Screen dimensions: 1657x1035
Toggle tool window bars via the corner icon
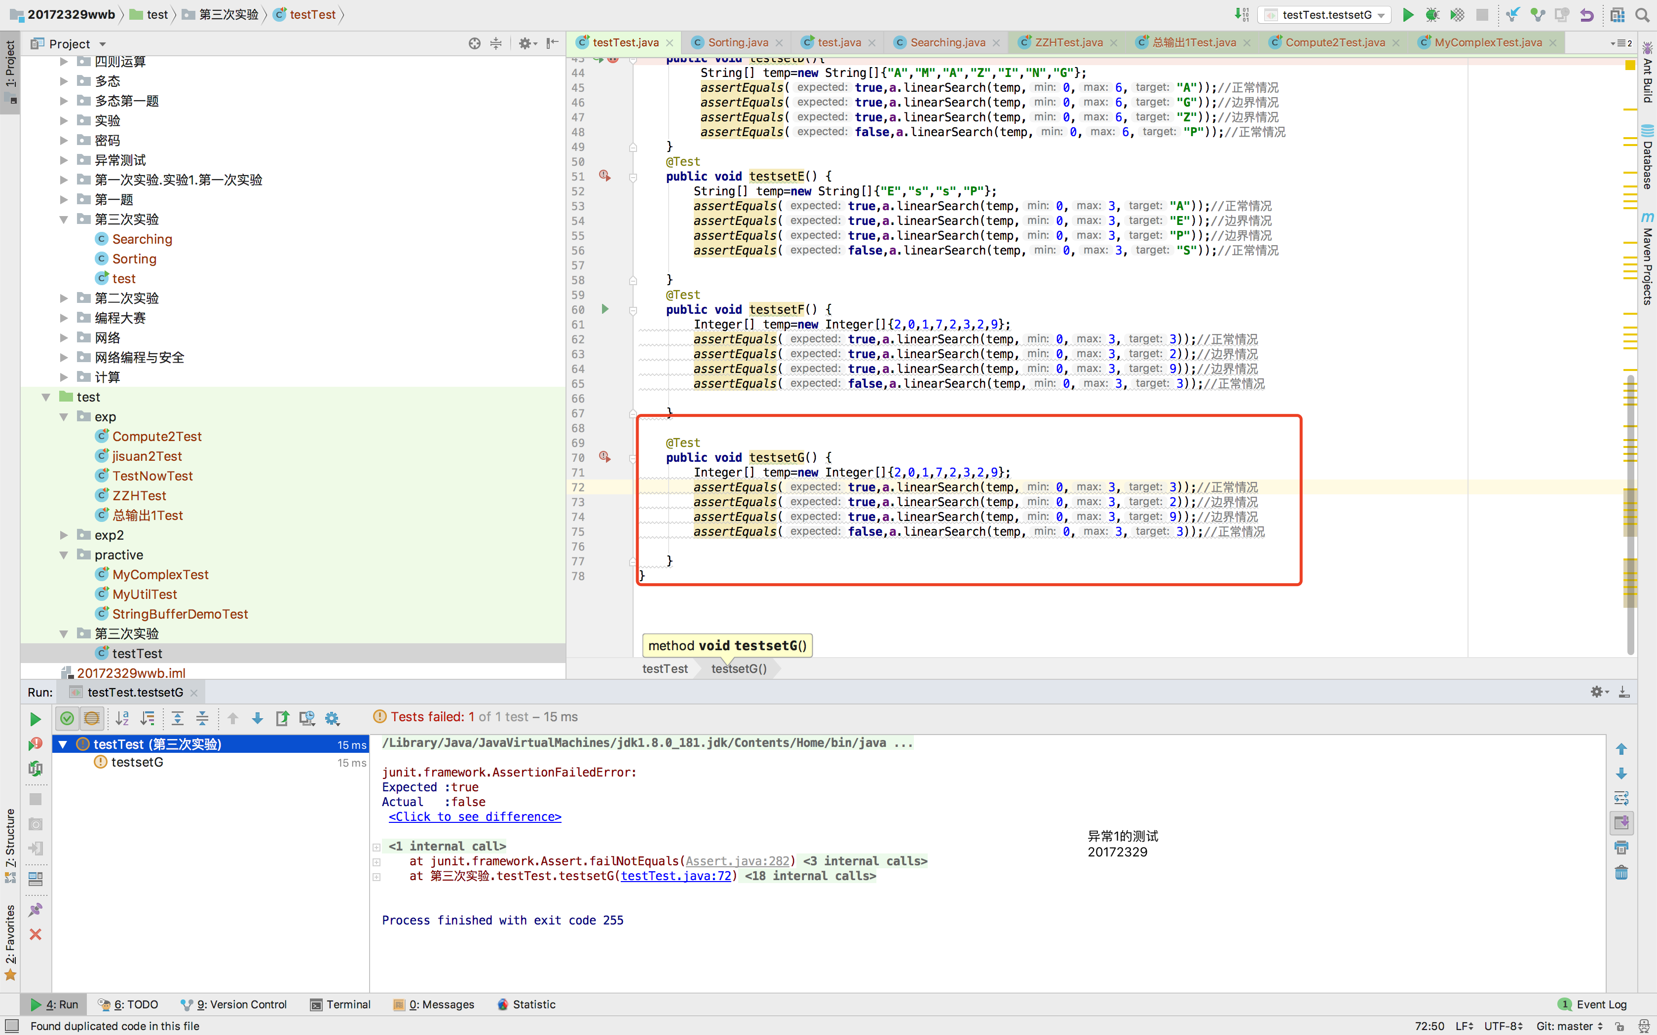coord(12,1026)
